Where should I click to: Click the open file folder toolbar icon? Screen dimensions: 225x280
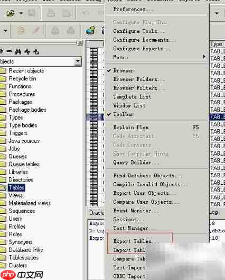10,13
